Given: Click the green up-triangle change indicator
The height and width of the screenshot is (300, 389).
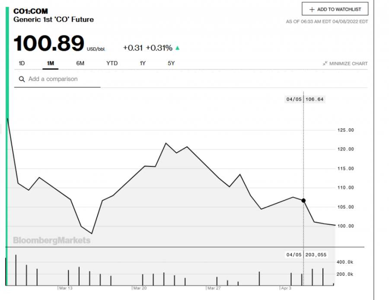Looking at the screenshot, I should click(x=177, y=48).
